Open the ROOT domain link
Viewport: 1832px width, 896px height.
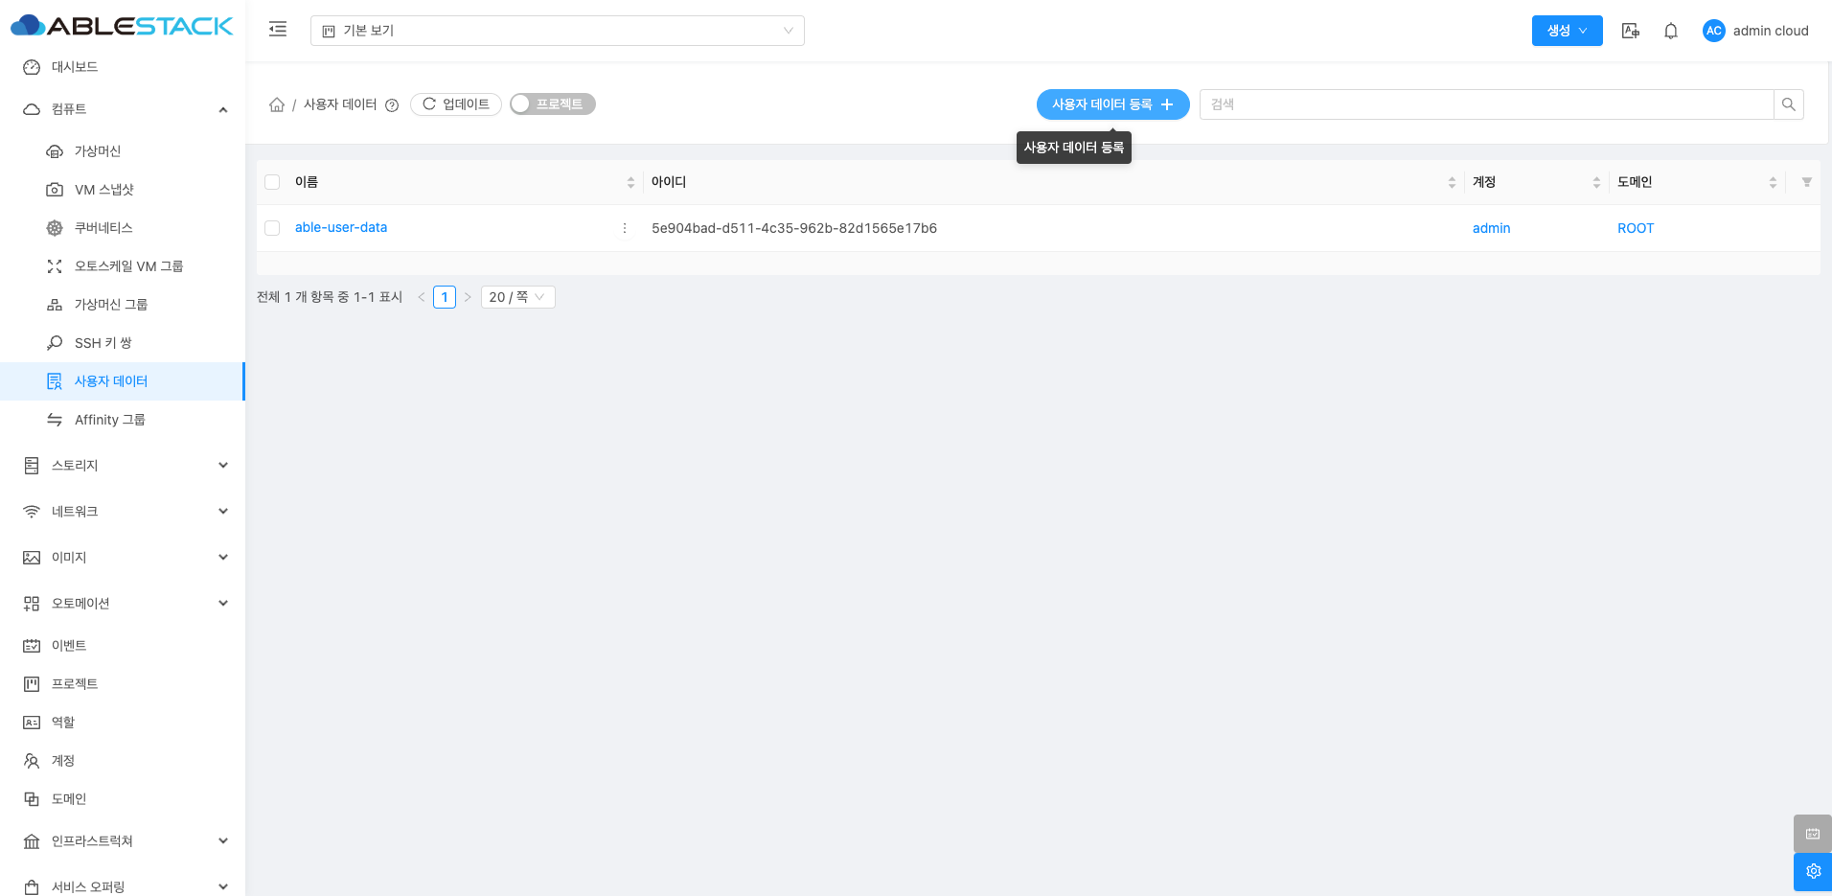[1636, 228]
